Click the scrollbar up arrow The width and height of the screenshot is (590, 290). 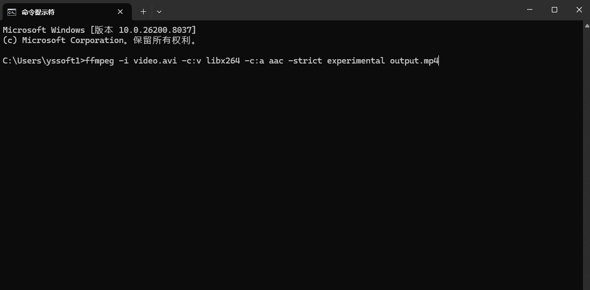pos(586,25)
